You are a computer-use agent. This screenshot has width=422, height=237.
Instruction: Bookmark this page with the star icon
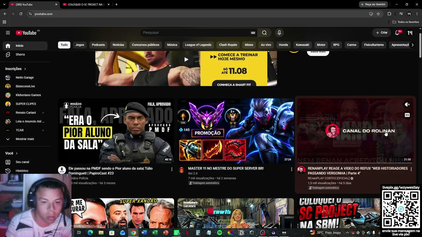pyautogui.click(x=378, y=14)
